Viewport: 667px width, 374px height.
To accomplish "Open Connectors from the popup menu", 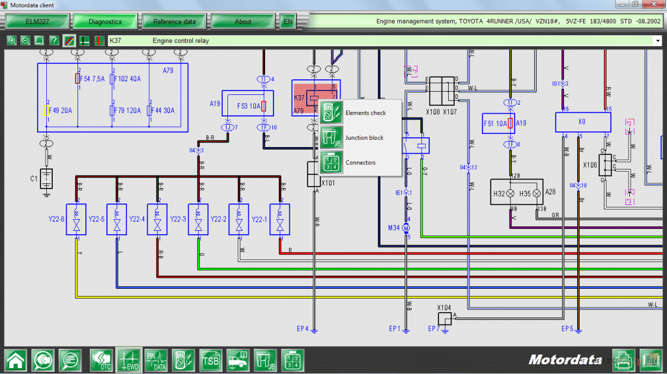I will pyautogui.click(x=360, y=163).
